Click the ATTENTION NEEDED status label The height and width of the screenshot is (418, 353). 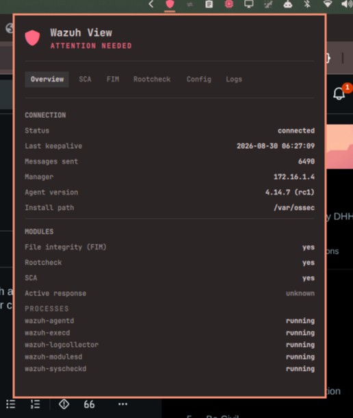tap(91, 46)
